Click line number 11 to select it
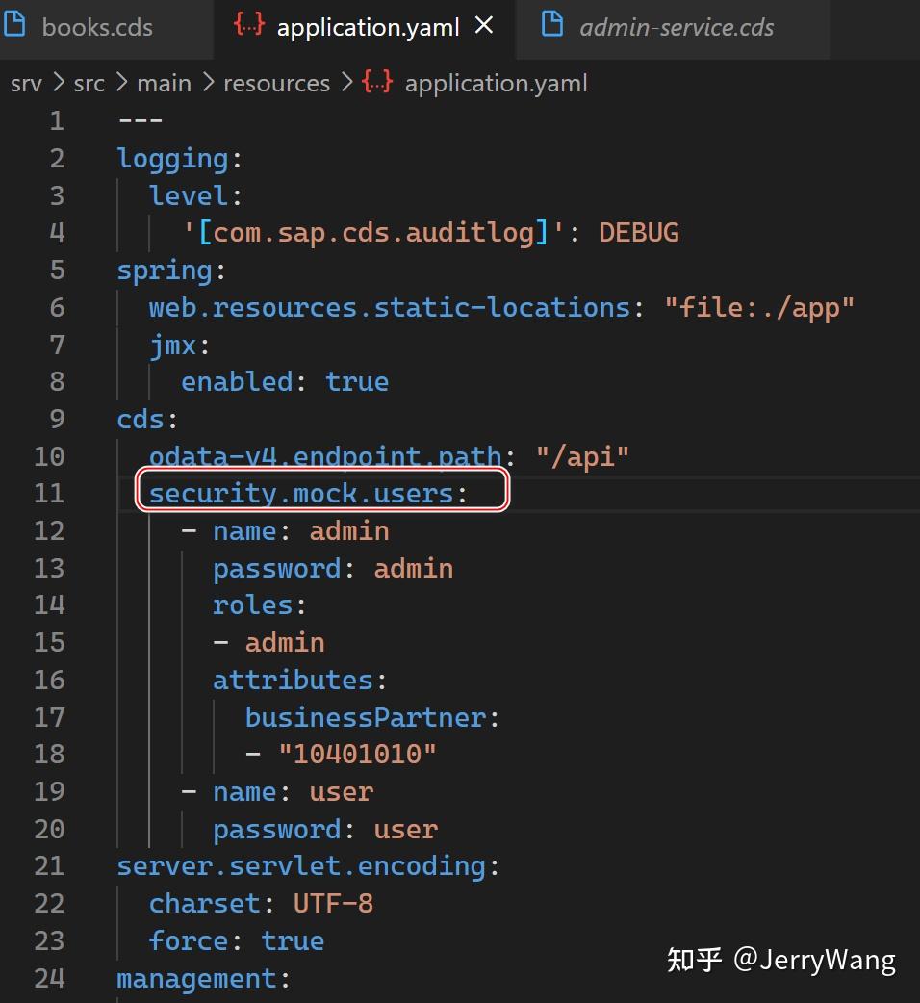The image size is (920, 1003). coord(49,492)
